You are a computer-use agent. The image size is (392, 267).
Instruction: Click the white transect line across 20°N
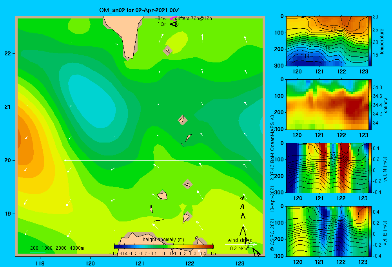158,160
